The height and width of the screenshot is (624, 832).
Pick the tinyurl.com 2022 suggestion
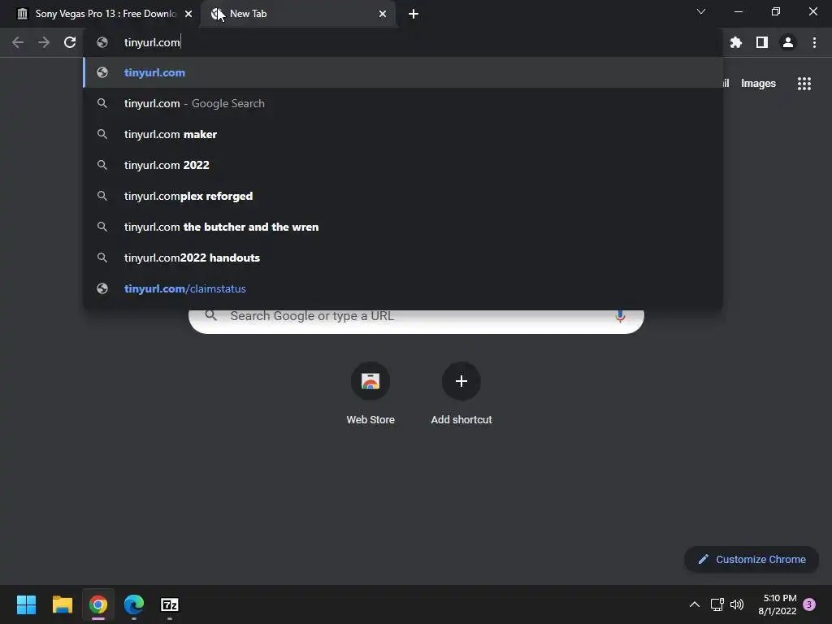tap(403, 165)
